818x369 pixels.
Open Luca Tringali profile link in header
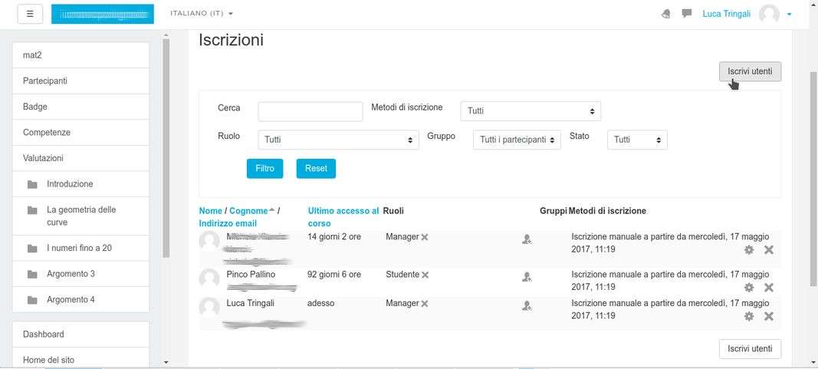(x=726, y=14)
